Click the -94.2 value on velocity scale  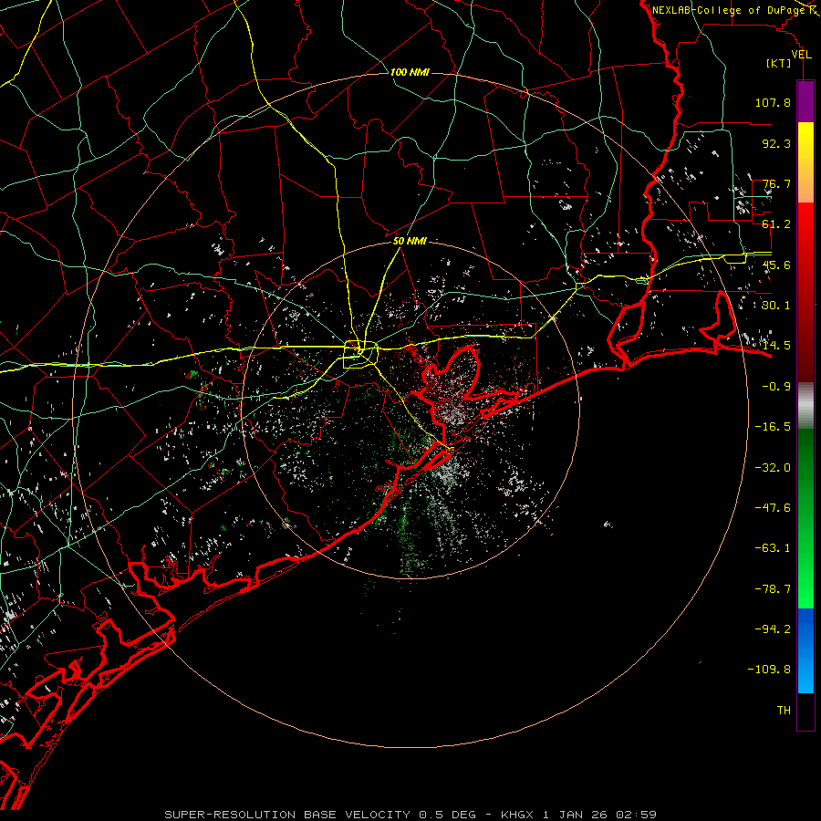tap(773, 629)
